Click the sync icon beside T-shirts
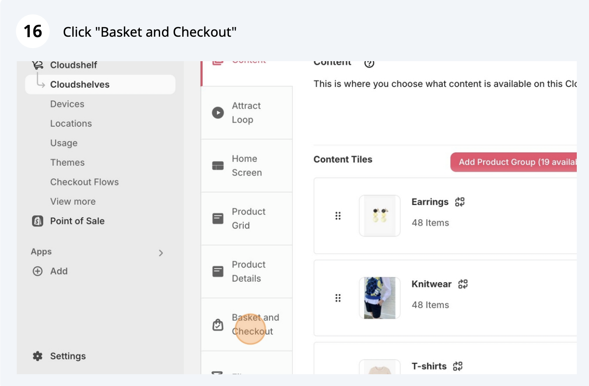This screenshot has height=386, width=589. 458,366
